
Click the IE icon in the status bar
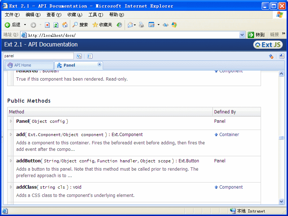pyautogui.click(x=5, y=211)
